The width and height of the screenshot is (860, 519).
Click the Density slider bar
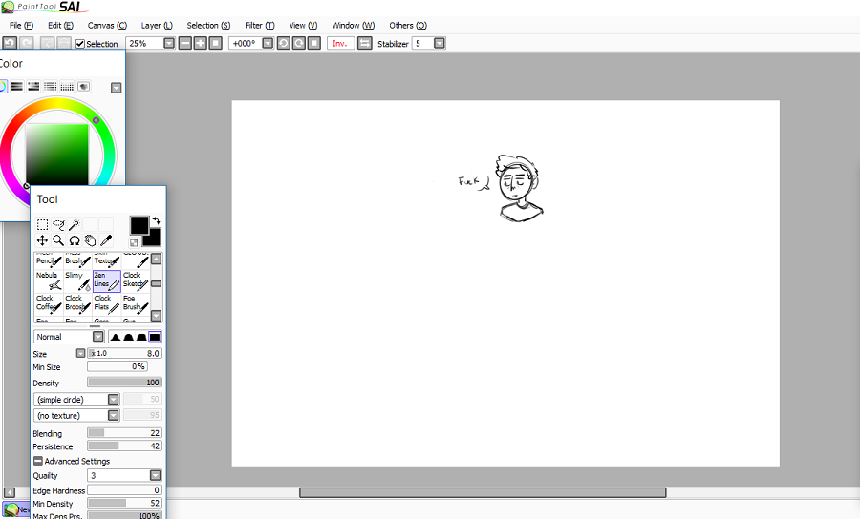[x=124, y=383]
